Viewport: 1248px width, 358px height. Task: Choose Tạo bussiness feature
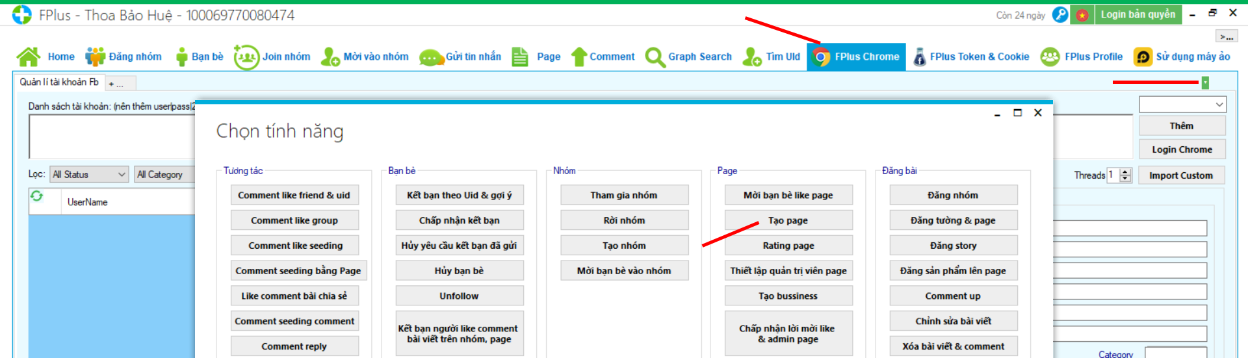point(788,296)
